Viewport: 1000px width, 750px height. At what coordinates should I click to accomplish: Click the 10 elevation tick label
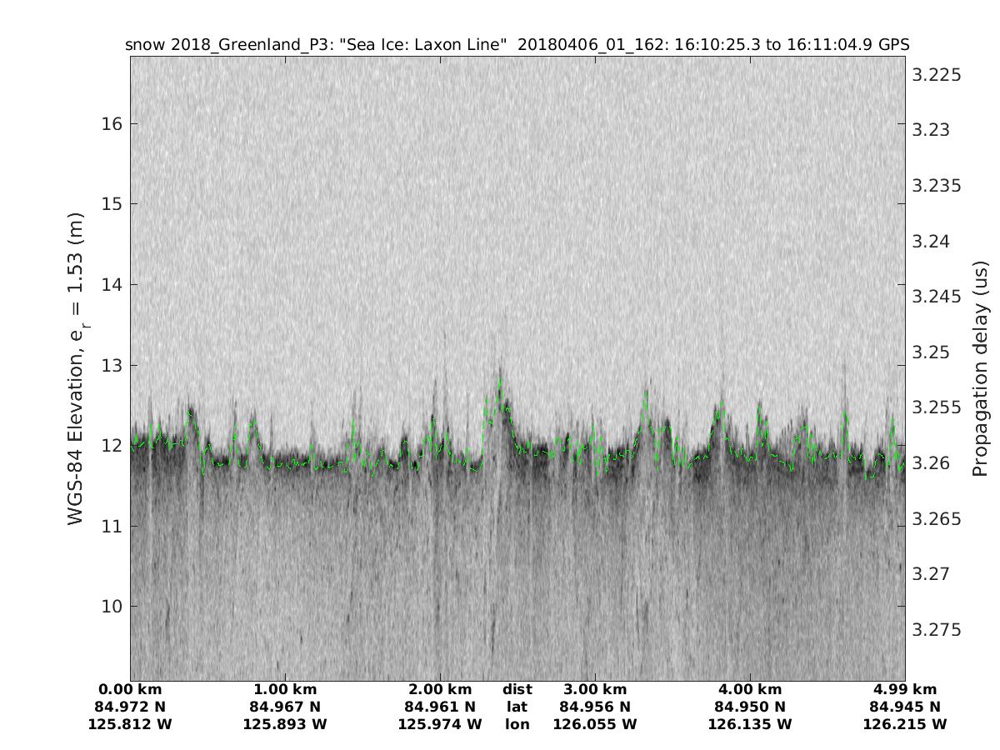(112, 606)
